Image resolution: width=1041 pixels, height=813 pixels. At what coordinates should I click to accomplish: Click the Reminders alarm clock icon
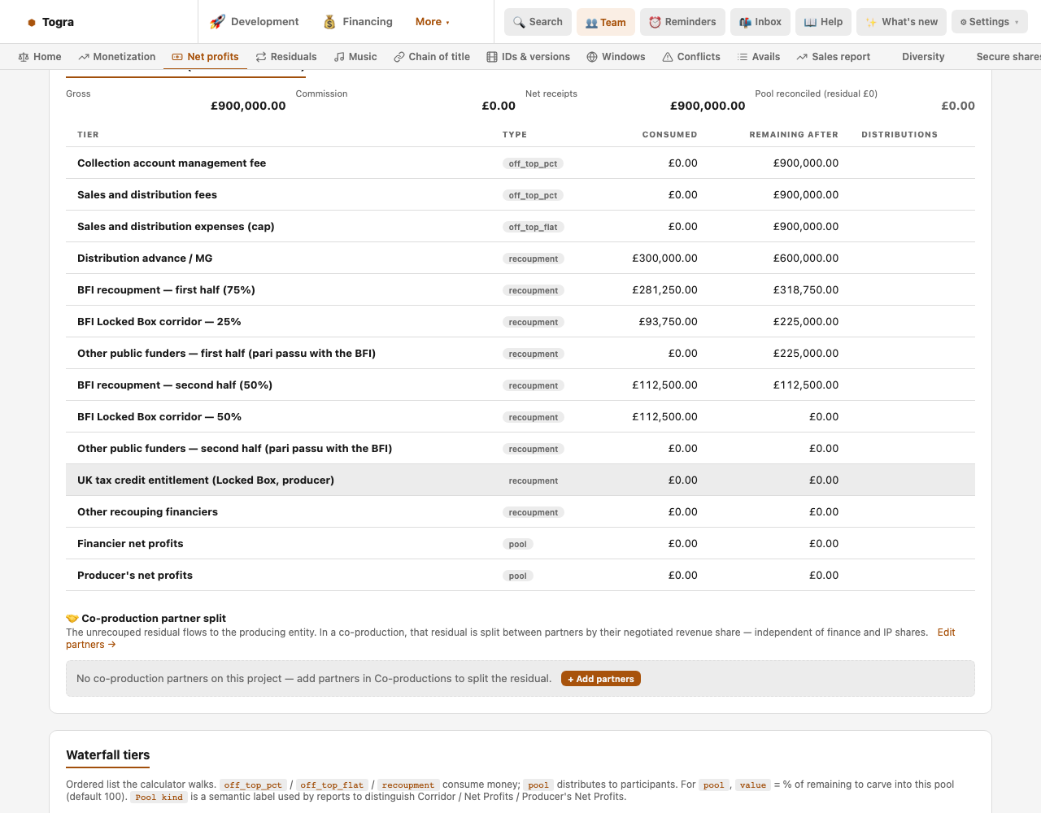pyautogui.click(x=655, y=22)
